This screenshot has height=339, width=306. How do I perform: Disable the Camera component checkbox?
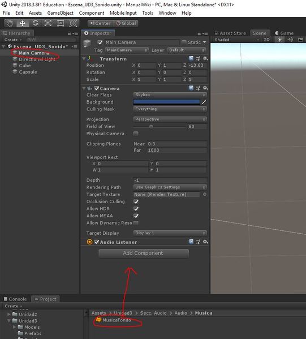tap(97, 88)
